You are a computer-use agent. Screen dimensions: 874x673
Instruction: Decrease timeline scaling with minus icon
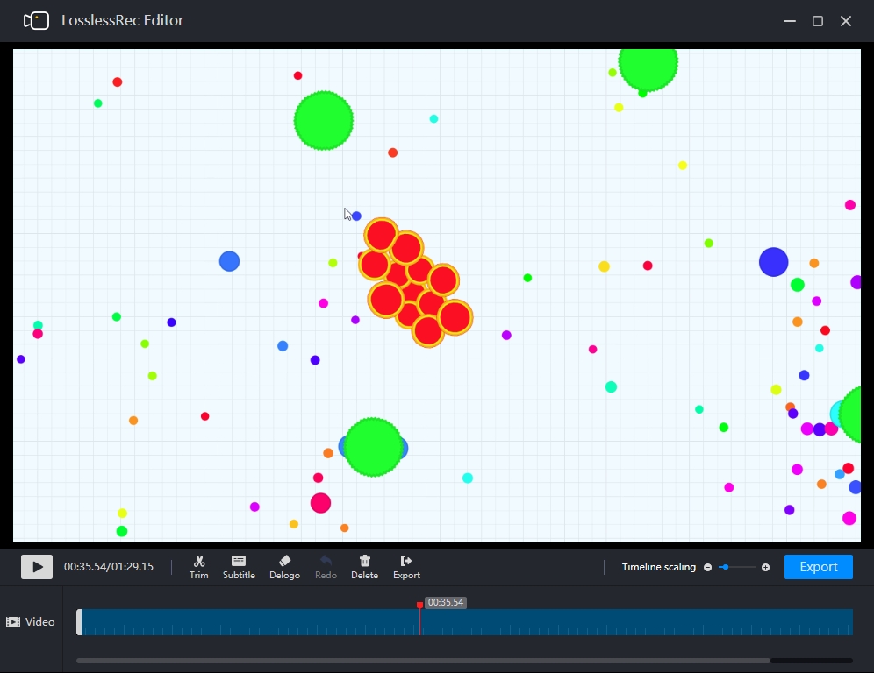(708, 567)
